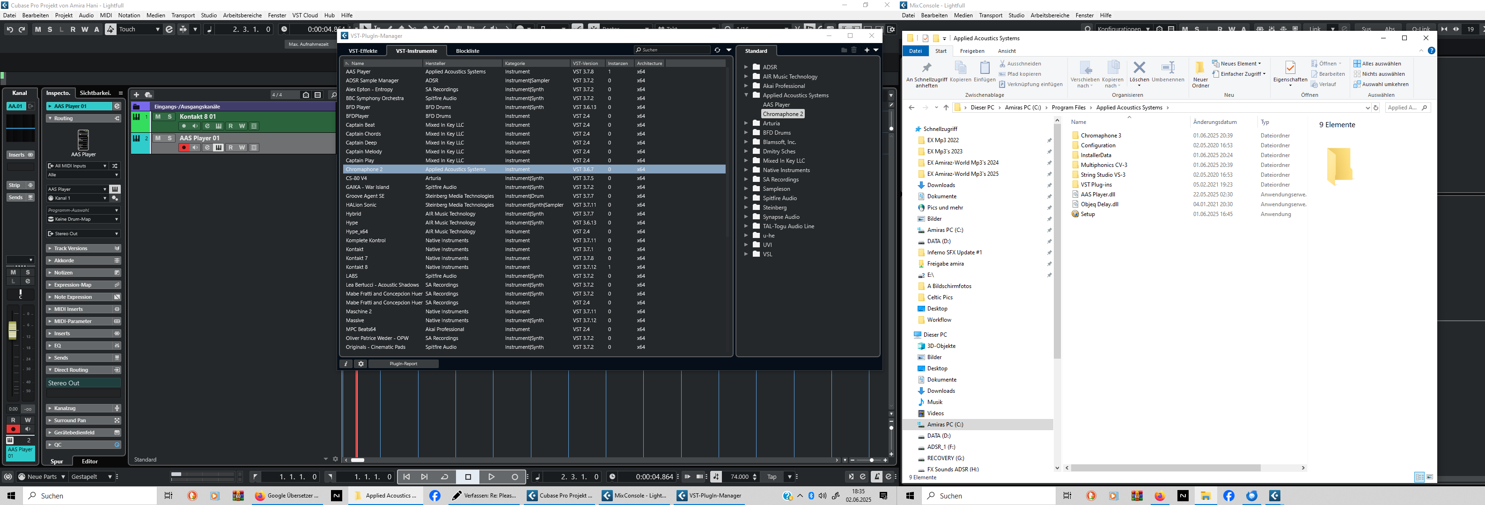Click Eigenschaften in Explorer ribbon
This screenshot has width=1485, height=505.
(1290, 74)
